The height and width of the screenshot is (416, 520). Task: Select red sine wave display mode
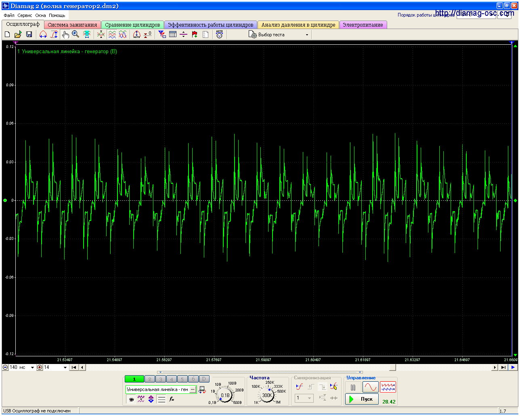[x=371, y=387]
